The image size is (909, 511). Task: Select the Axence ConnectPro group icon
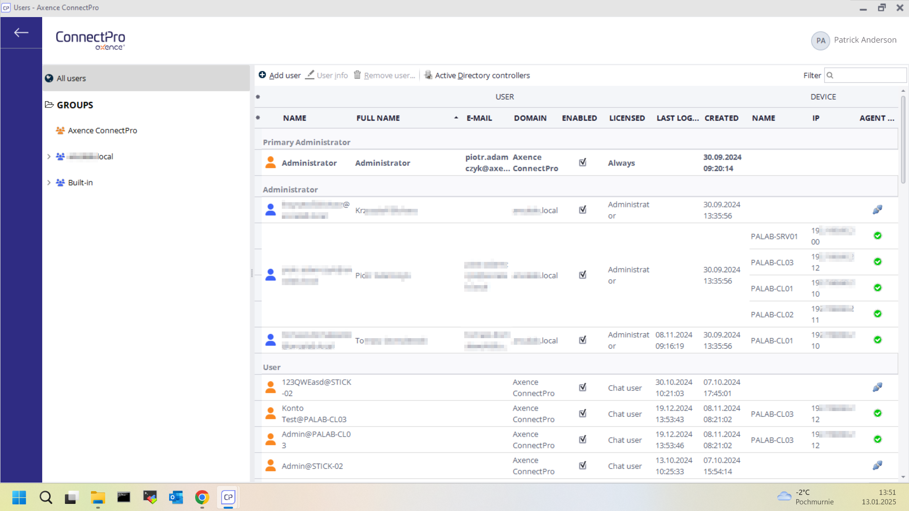pyautogui.click(x=60, y=130)
